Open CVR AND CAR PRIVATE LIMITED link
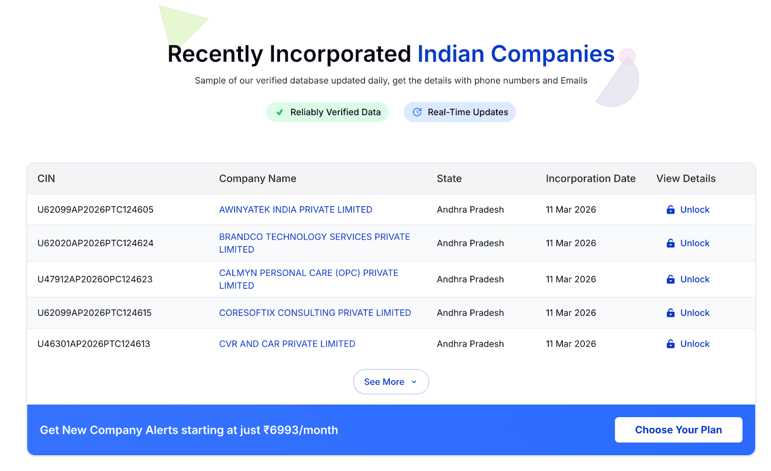 click(x=287, y=344)
